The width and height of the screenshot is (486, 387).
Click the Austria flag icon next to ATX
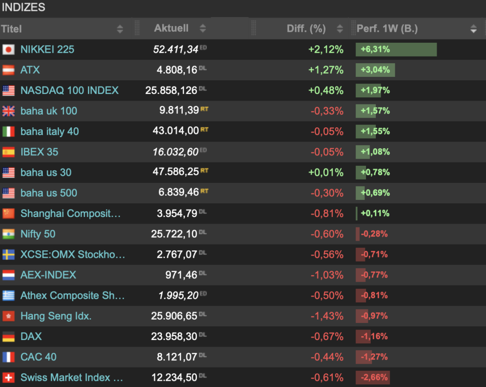(x=8, y=70)
